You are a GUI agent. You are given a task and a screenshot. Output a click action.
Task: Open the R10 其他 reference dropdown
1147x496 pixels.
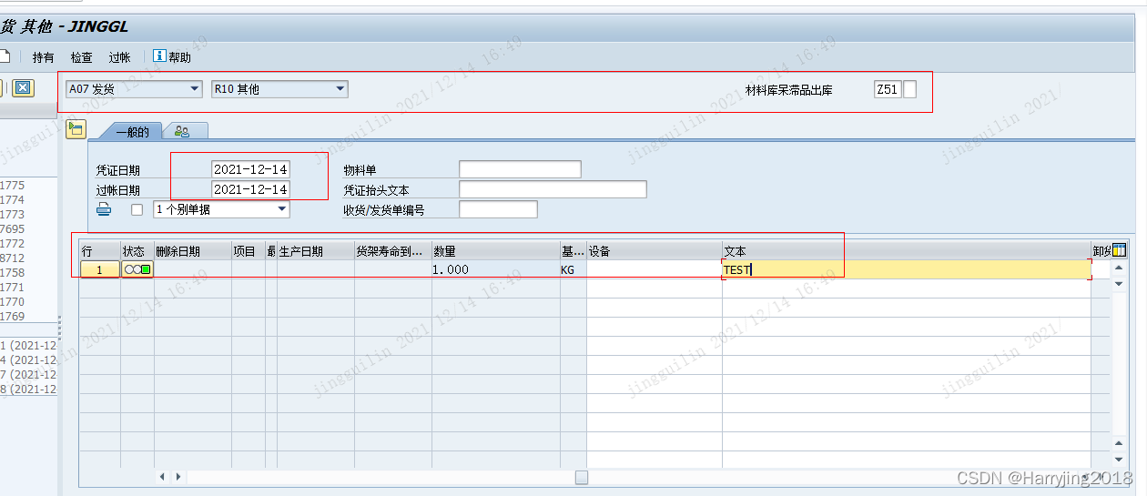279,89
